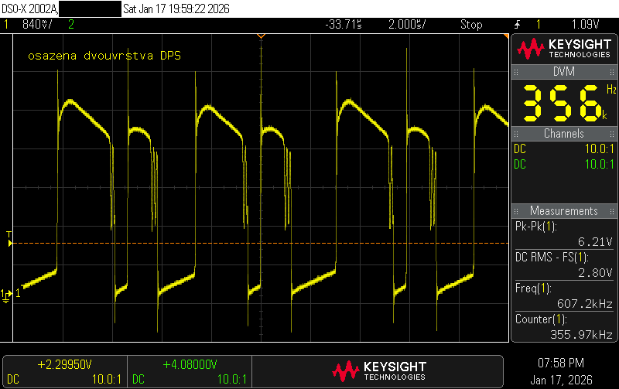Select the Freq(1) 607.2kHz measurement
Viewport: 619px width, 389px height.
[563, 295]
